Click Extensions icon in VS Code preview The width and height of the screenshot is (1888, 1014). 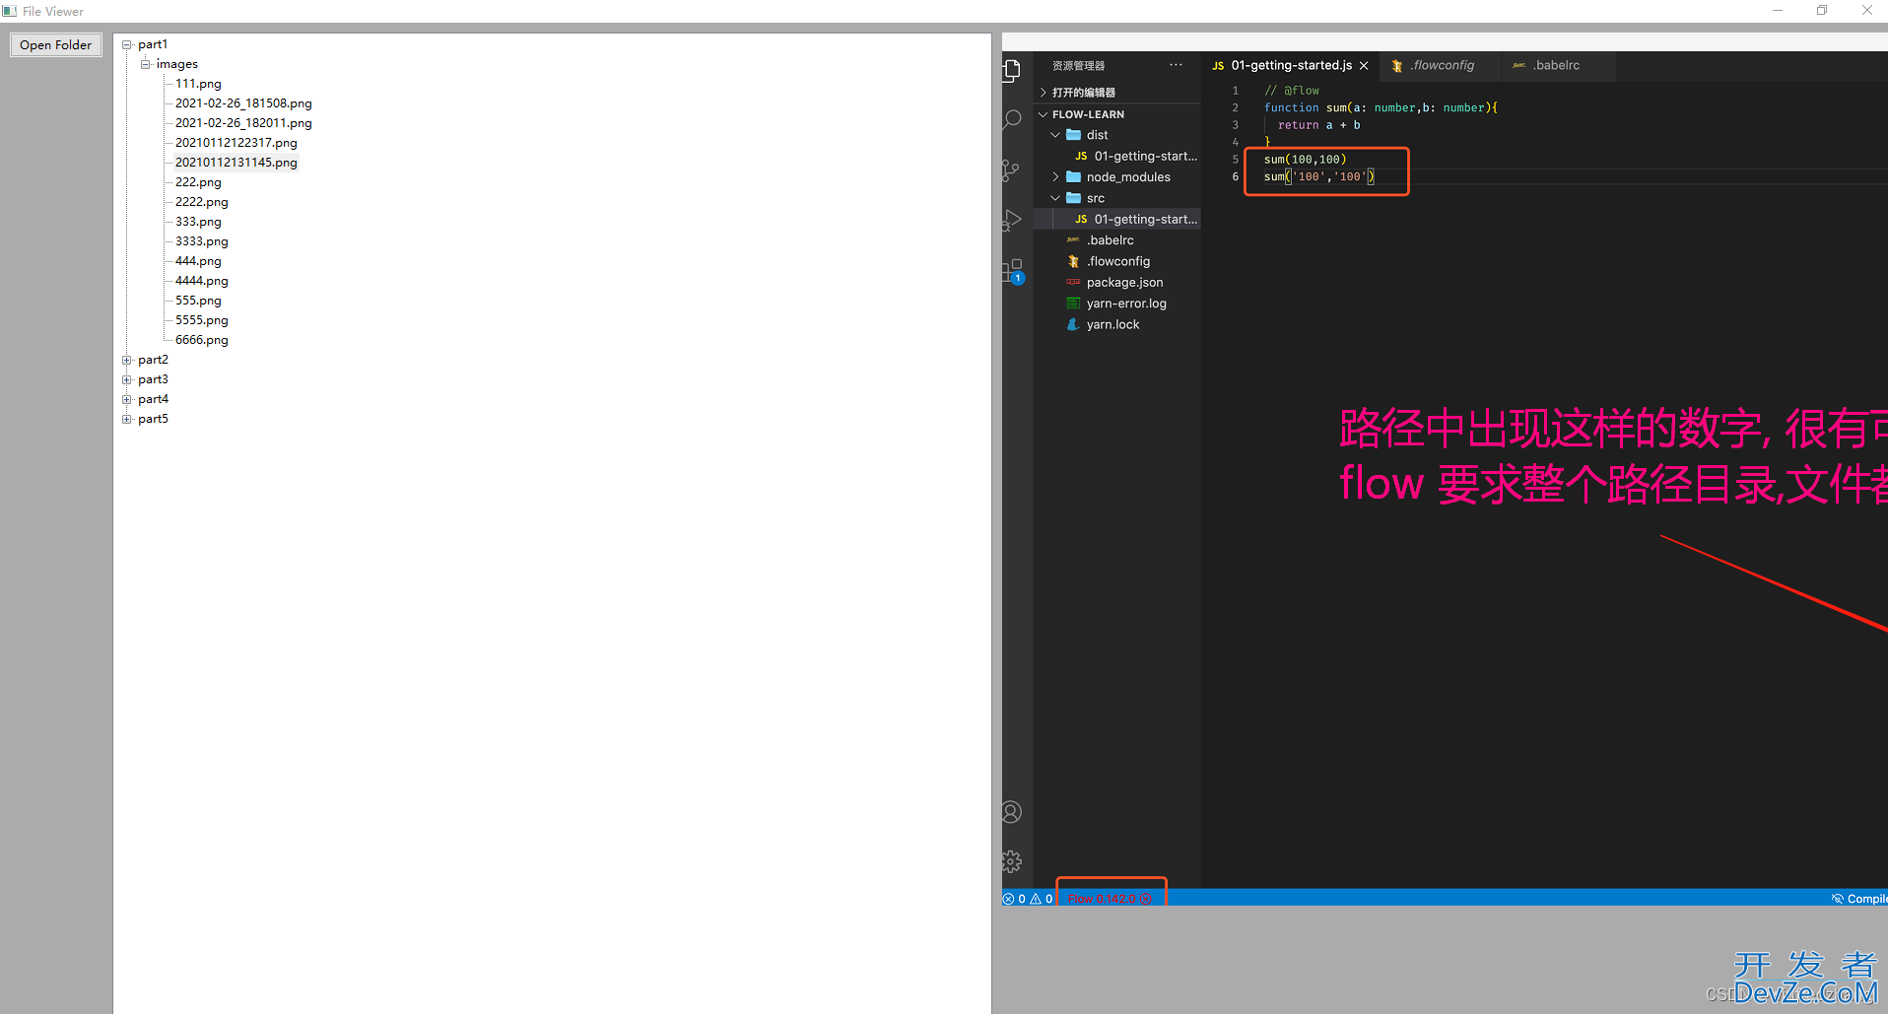tap(1013, 271)
